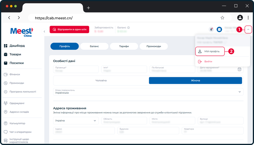Click the info icon next to Баланс
254x145 pixels.
click(129, 28)
